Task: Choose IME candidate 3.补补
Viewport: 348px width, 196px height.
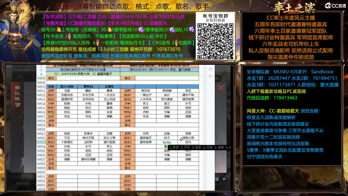Action: point(196,148)
